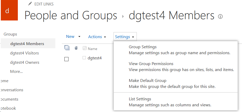Click the paperclip attachment column icon
The width and height of the screenshot is (242, 112).
tap(76, 48)
